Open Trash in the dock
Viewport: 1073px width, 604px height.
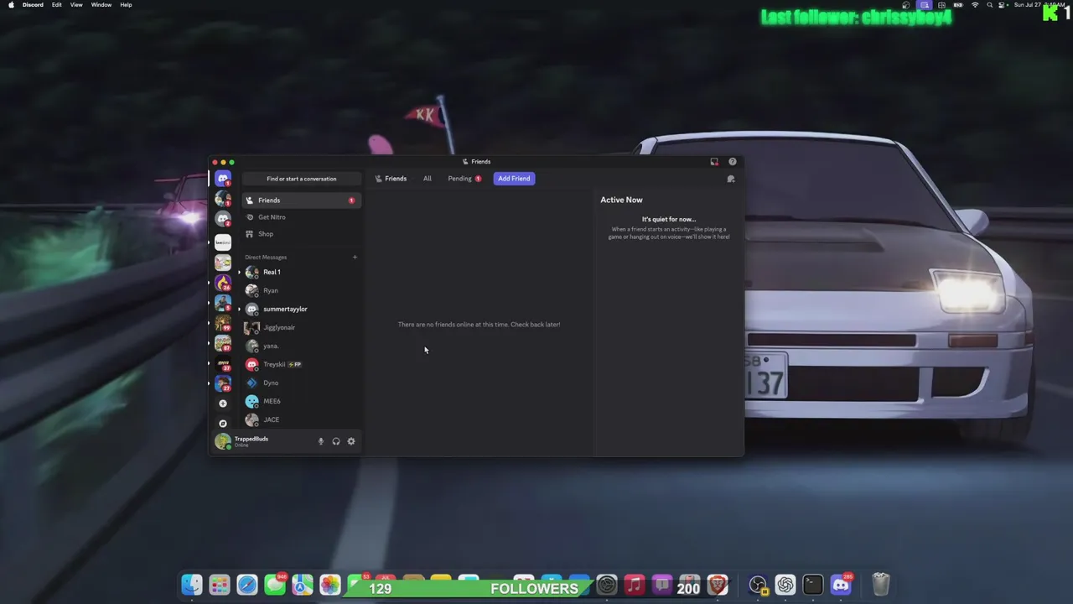click(880, 585)
